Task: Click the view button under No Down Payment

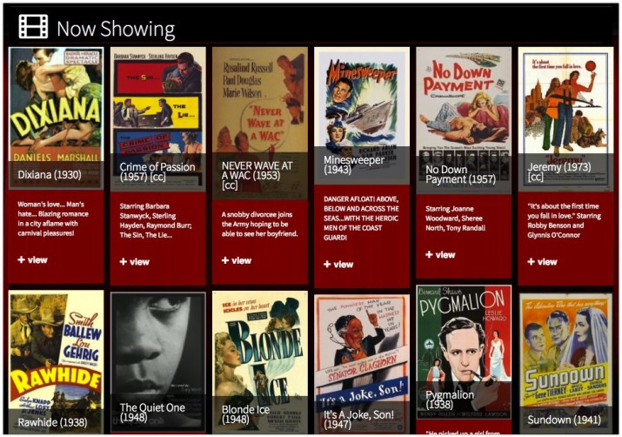Action: click(x=440, y=255)
